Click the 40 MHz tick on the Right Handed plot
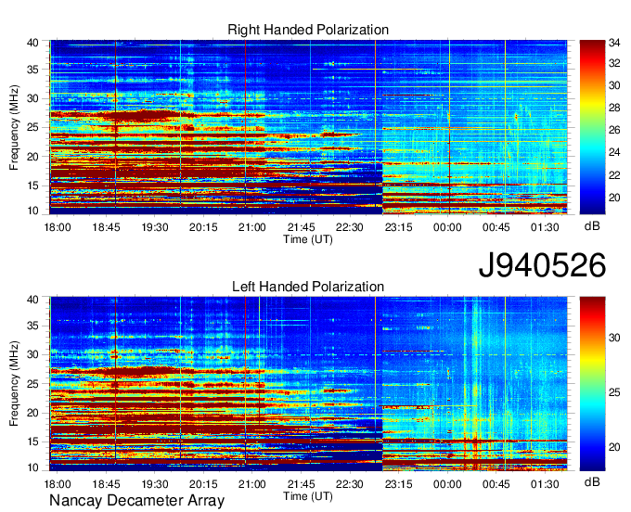The width and height of the screenshot is (631, 512). pos(33,43)
